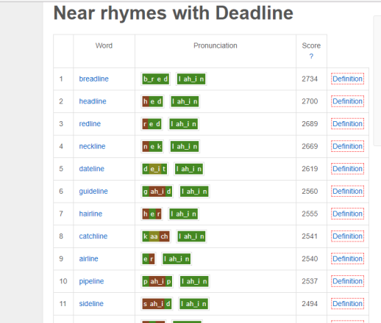Click the 'k aa ch' pronunciation block
The width and height of the screenshot is (381, 323).
point(156,236)
